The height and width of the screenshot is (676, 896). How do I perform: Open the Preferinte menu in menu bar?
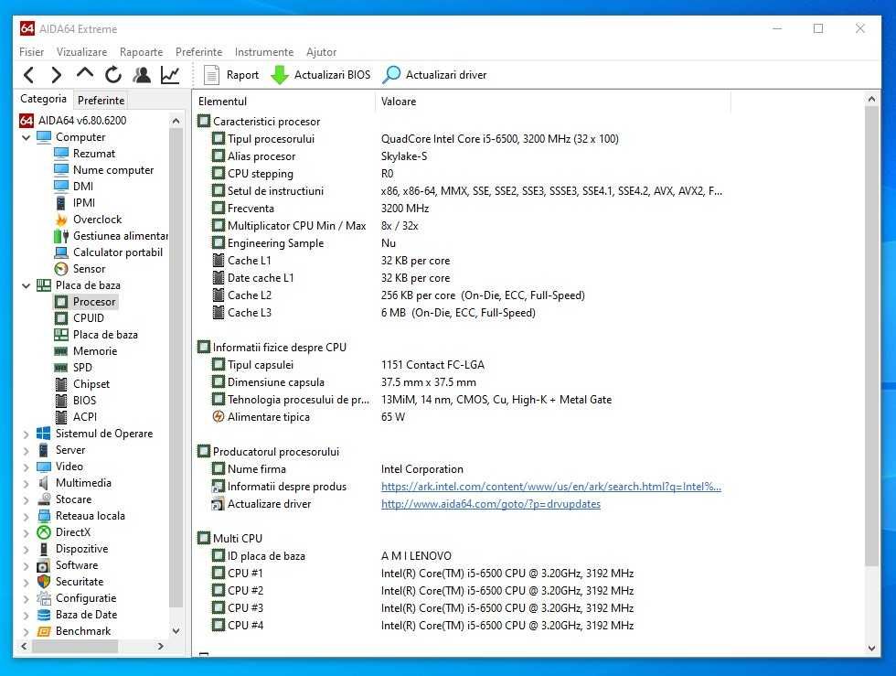pos(199,52)
